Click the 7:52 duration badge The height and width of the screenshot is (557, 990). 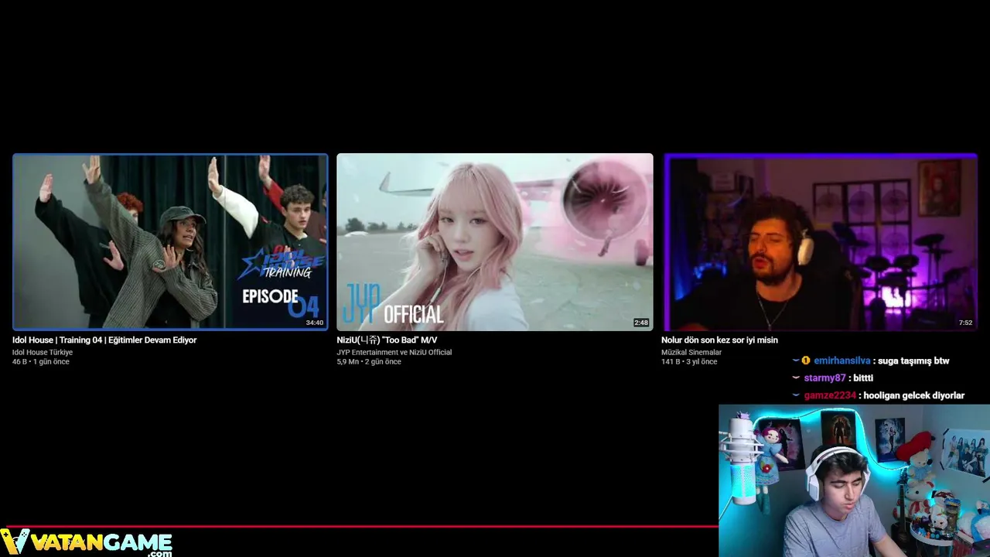pos(965,323)
